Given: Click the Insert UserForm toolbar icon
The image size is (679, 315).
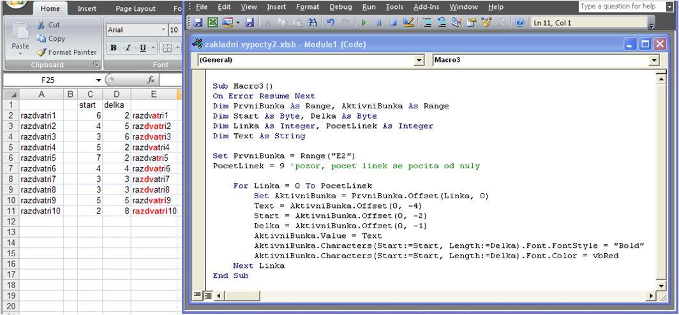Looking at the screenshot, I should [x=227, y=22].
